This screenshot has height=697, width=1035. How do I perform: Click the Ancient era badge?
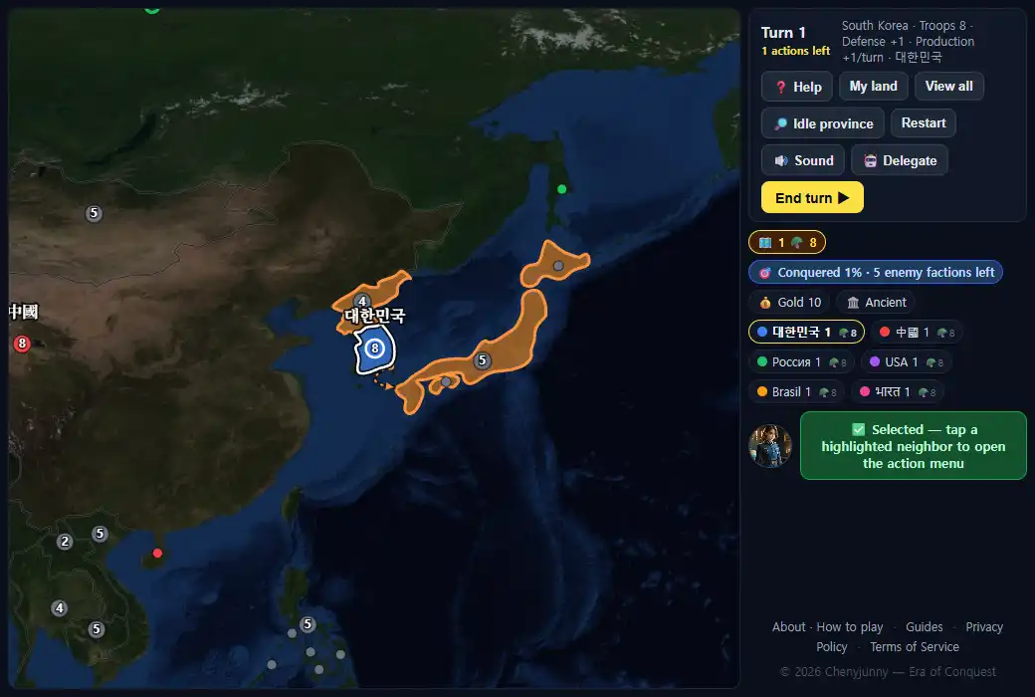tap(876, 302)
